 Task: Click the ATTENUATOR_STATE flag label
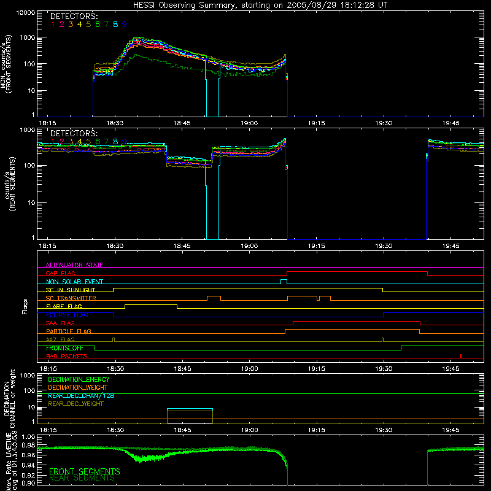coord(74,265)
